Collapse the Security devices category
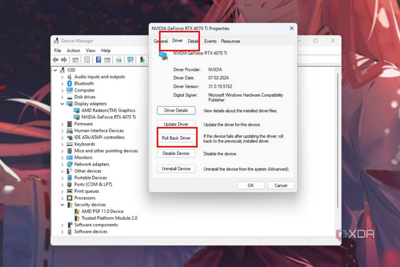The height and width of the screenshot is (267, 400). coord(62,204)
